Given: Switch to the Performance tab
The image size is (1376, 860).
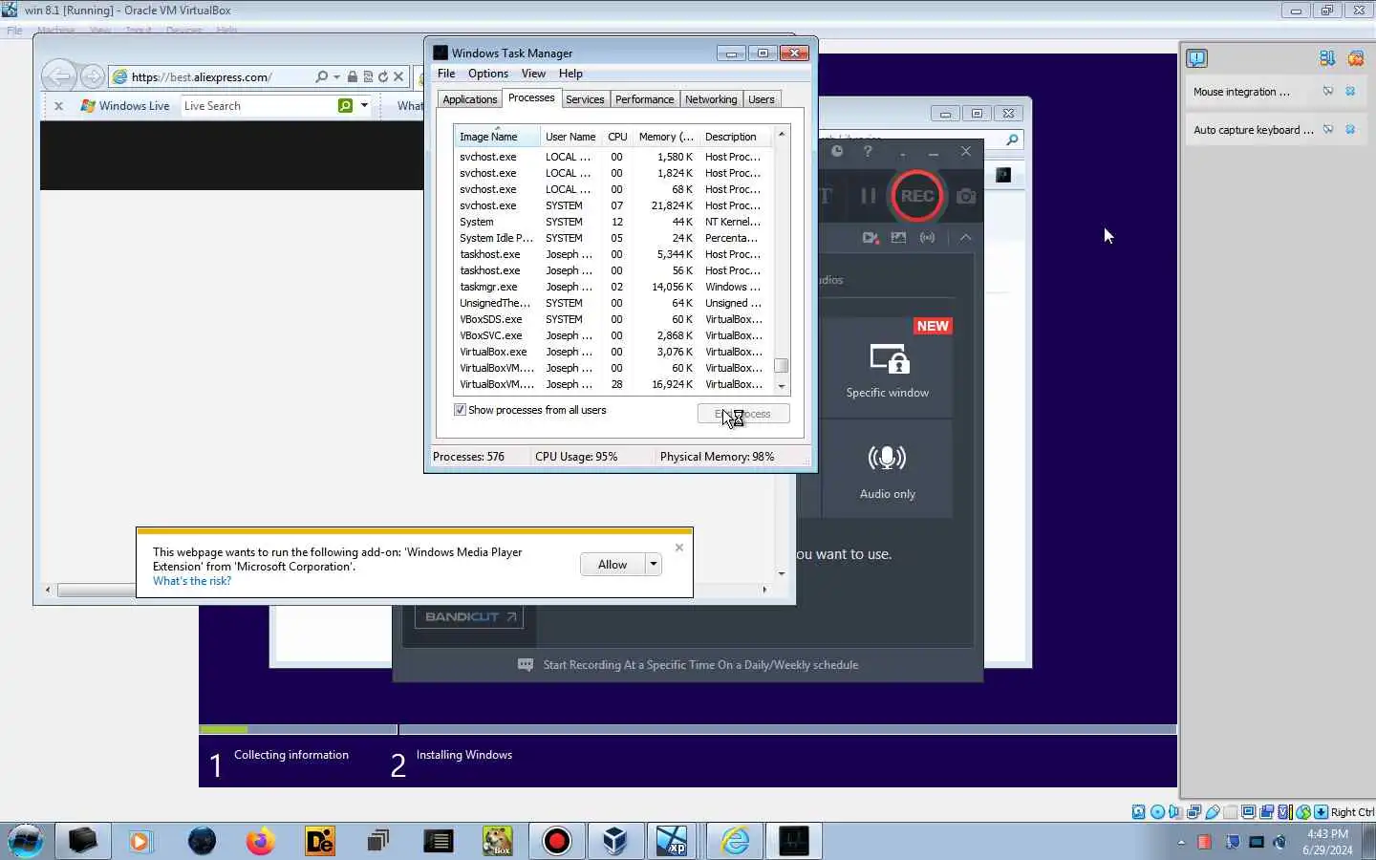Looking at the screenshot, I should coord(644,99).
